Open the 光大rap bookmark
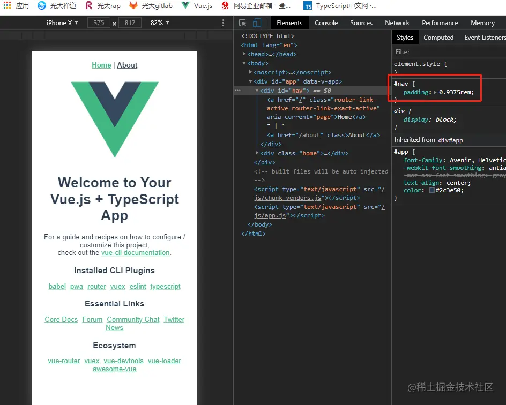The height and width of the screenshot is (405, 506). coord(102,5)
